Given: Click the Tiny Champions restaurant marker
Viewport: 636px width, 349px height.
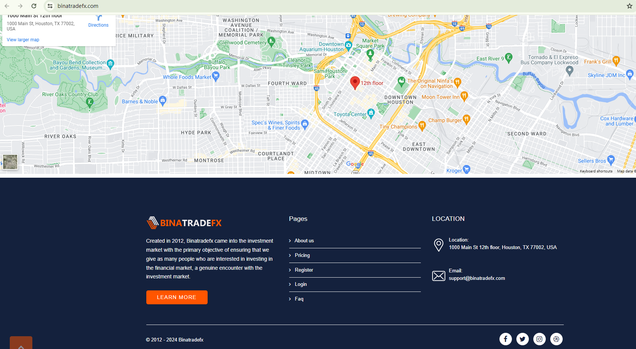Looking at the screenshot, I should pyautogui.click(x=422, y=126).
